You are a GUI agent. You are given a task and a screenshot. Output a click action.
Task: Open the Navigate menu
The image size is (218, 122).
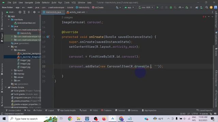pos(29,3)
